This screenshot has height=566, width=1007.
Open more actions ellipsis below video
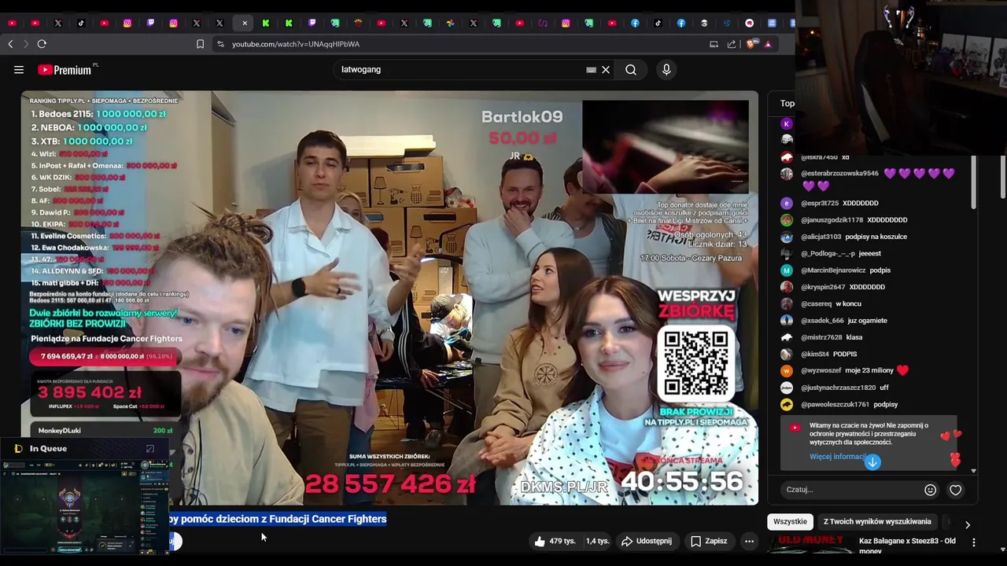click(x=749, y=541)
